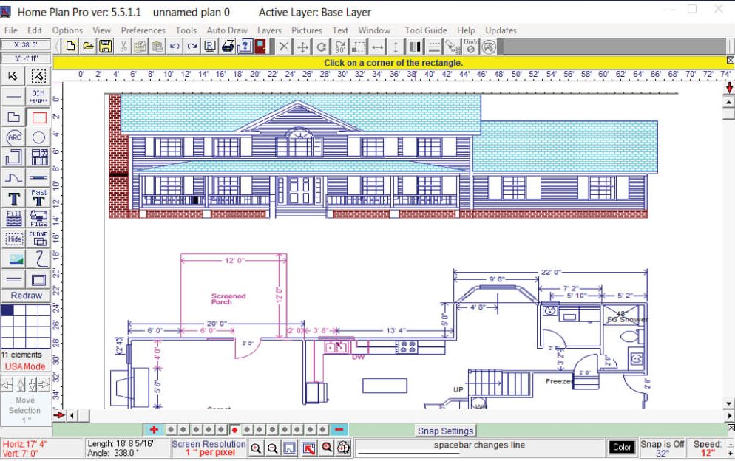Screen dimensions: 735x461
Task: Save the plan using the floppy disk icon
Action: pos(106,46)
